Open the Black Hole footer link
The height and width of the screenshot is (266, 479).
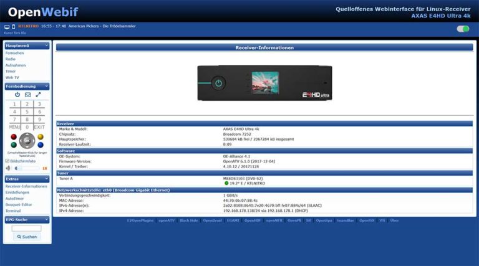tap(189, 221)
